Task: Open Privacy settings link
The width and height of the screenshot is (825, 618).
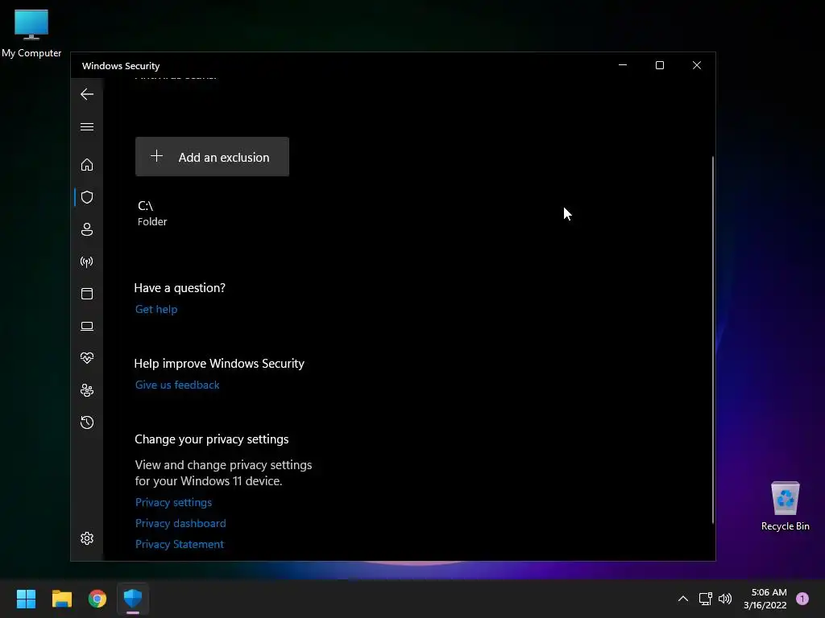Action: coord(174,502)
